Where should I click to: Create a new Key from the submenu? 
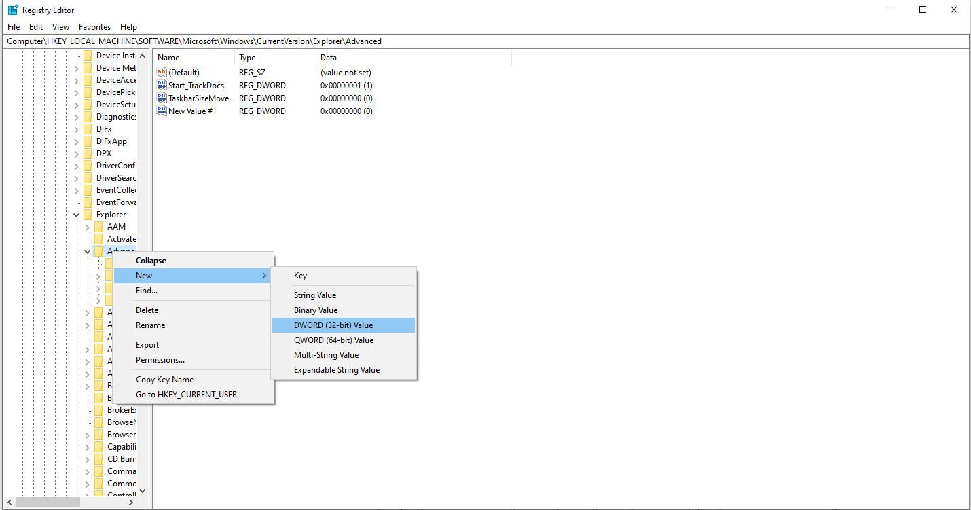tap(344, 276)
